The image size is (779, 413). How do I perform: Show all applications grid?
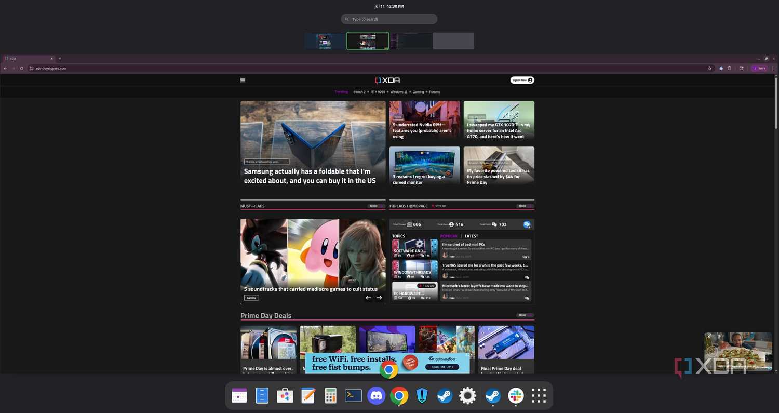[x=539, y=396]
